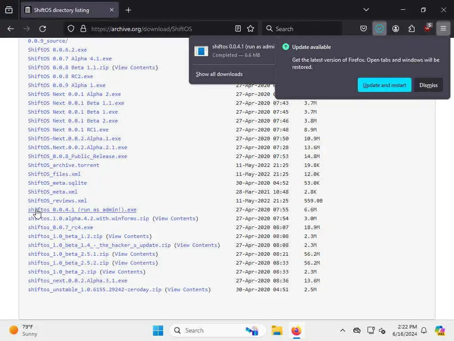The height and width of the screenshot is (341, 454).
Task: Click the Windows taskbar Search box
Action: pyautogui.click(x=217, y=330)
